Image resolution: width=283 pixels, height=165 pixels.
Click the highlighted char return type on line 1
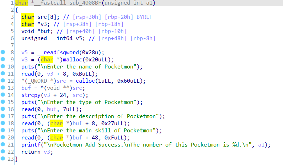(x=21, y=3)
